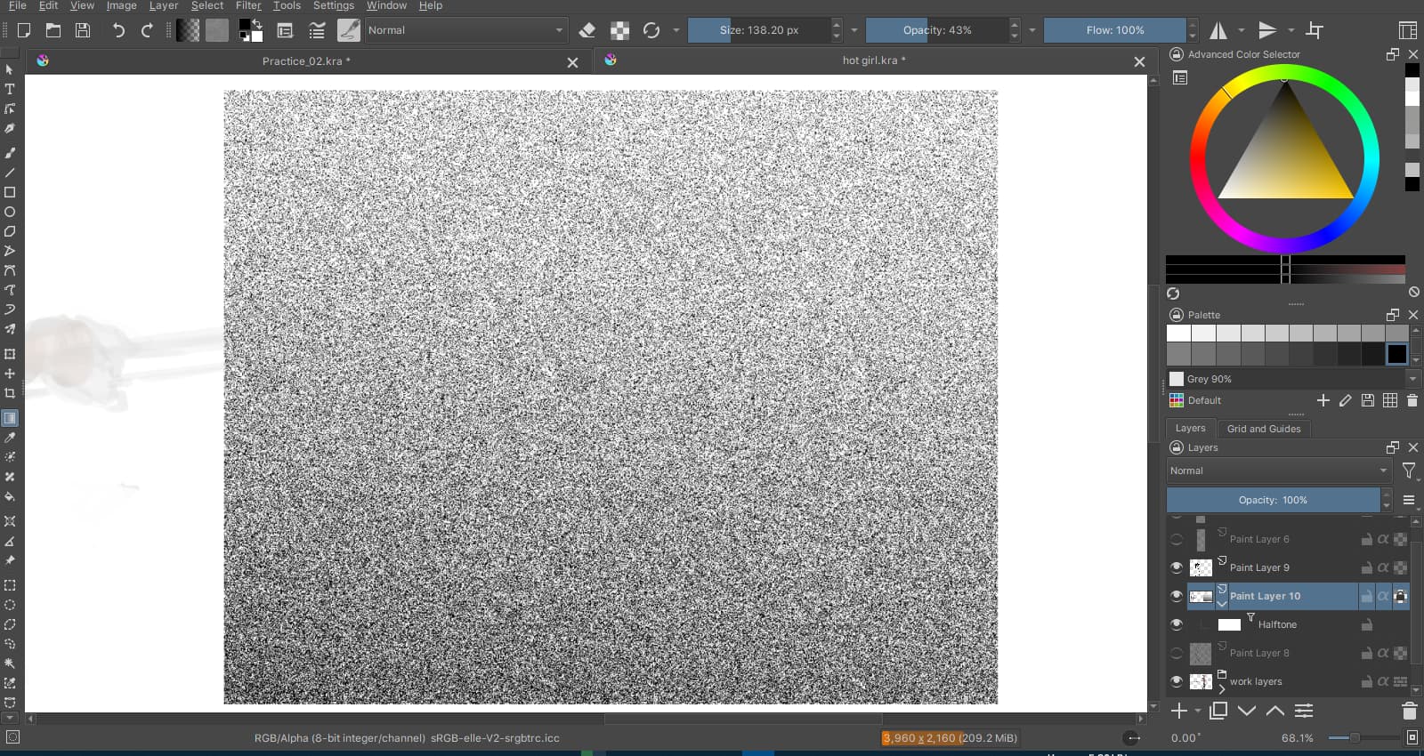
Task: Open the Filter menu
Action: [248, 5]
